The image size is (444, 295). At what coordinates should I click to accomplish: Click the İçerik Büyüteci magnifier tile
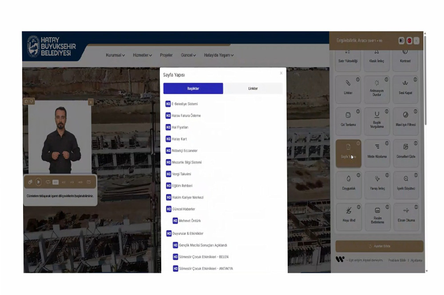[x=405, y=185]
